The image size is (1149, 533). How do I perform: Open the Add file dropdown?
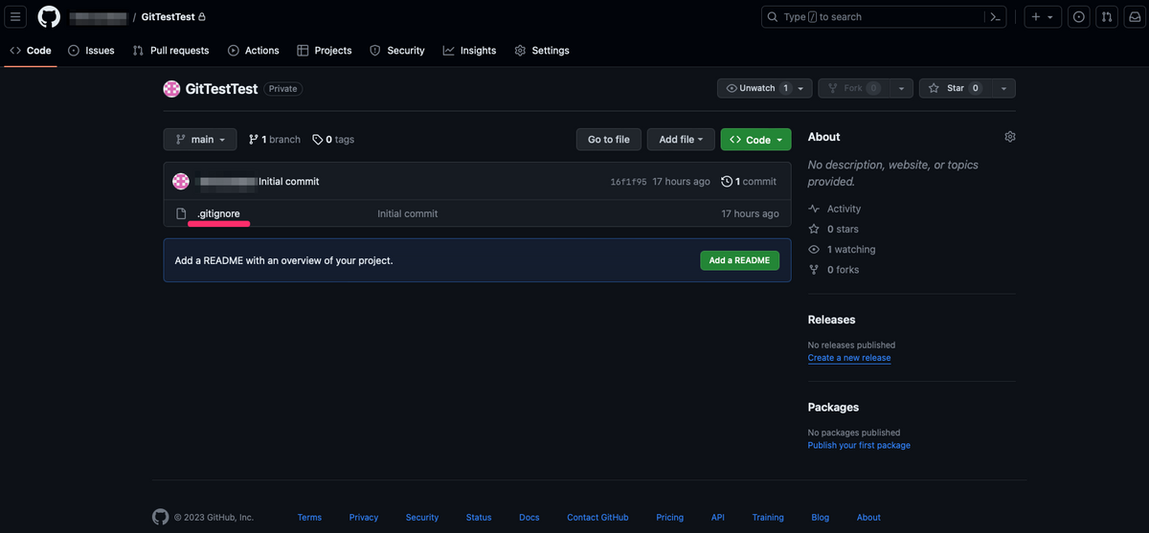[x=681, y=140]
